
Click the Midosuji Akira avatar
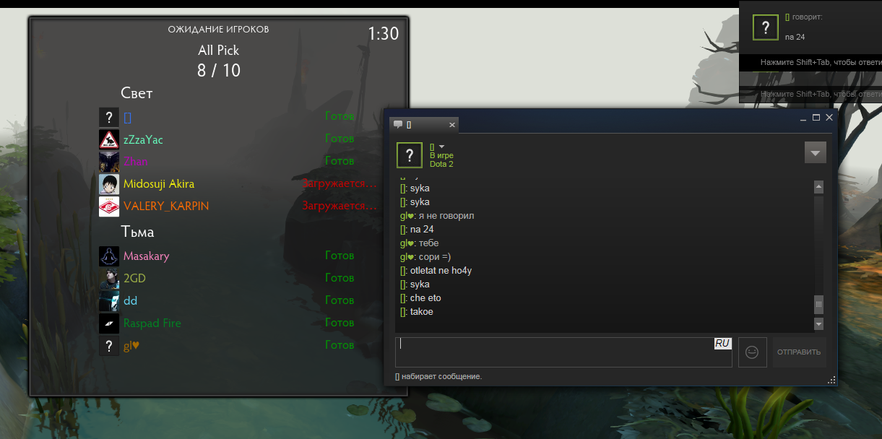pos(109,184)
